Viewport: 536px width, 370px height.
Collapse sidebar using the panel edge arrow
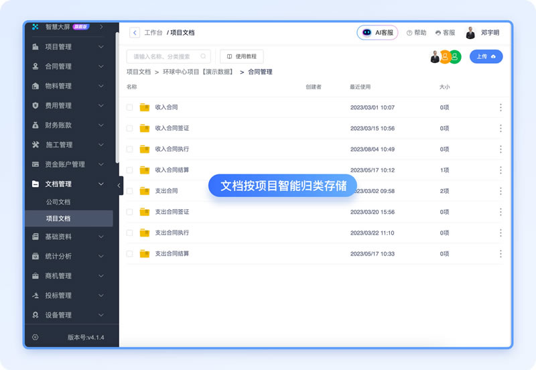click(119, 186)
